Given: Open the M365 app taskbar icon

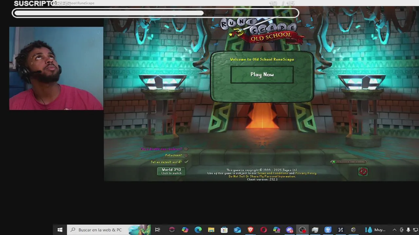Looking at the screenshot, I should [x=277, y=230].
